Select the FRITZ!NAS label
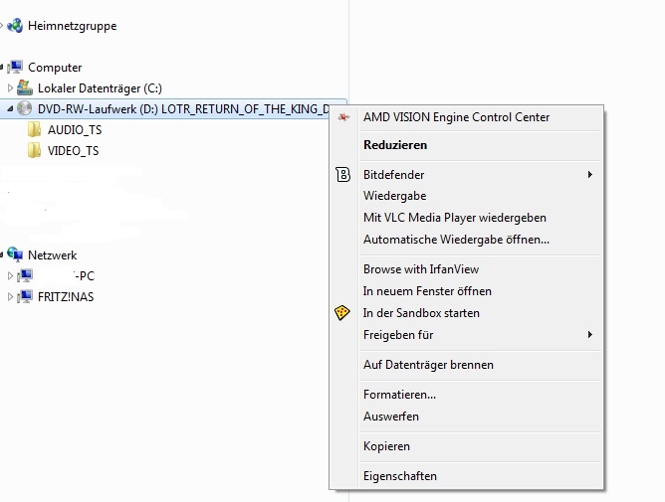Image resolution: width=665 pixels, height=502 pixels. [66, 296]
